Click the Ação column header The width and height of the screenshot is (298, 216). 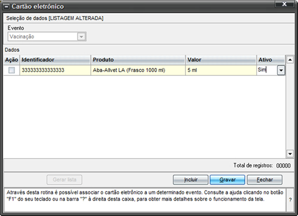(11, 60)
